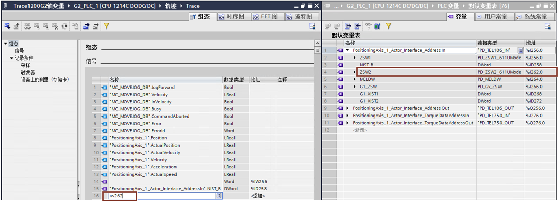Screen dimensions: 558x201
Task: Select 触发器 in the trace navigation tree
Action: tap(28, 72)
